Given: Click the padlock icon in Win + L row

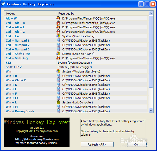Looking at the screenshot, I should tap(58, 102).
